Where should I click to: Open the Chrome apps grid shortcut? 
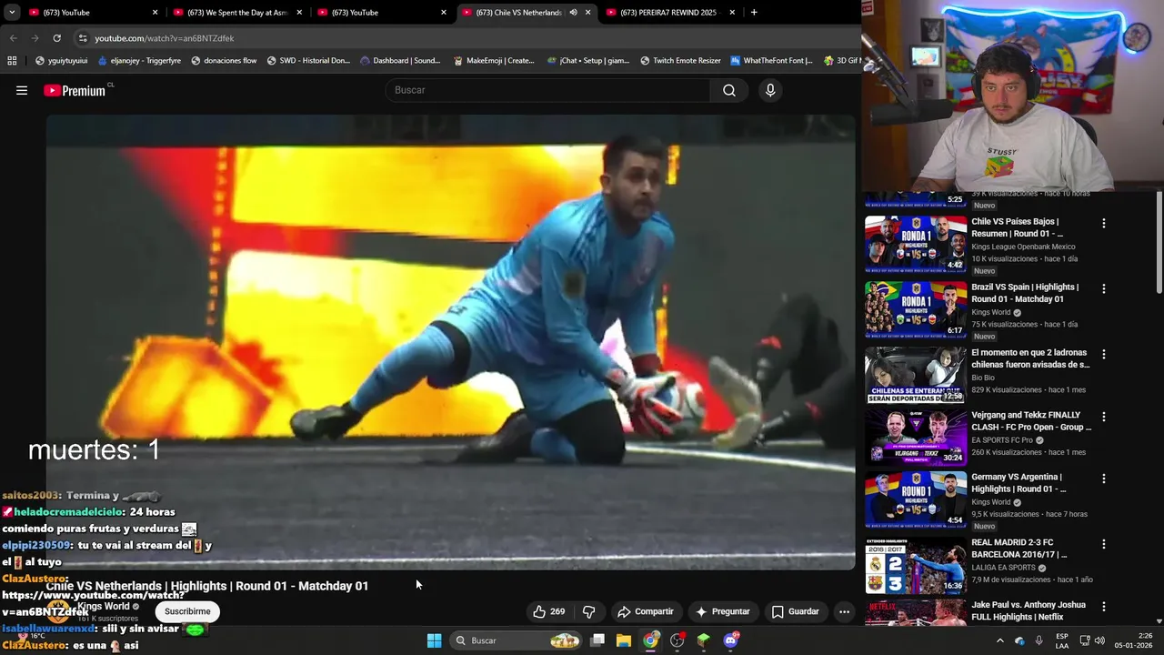pyautogui.click(x=12, y=61)
